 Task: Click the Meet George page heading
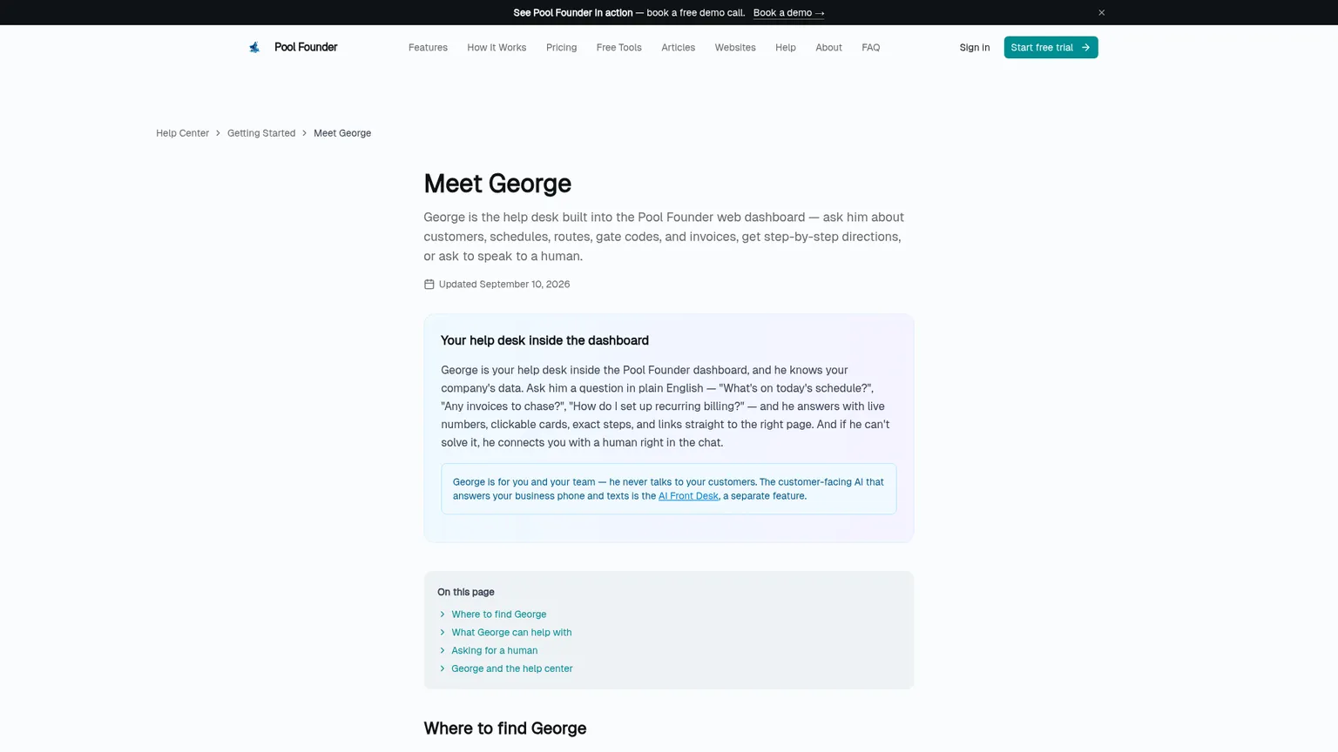pos(497,184)
